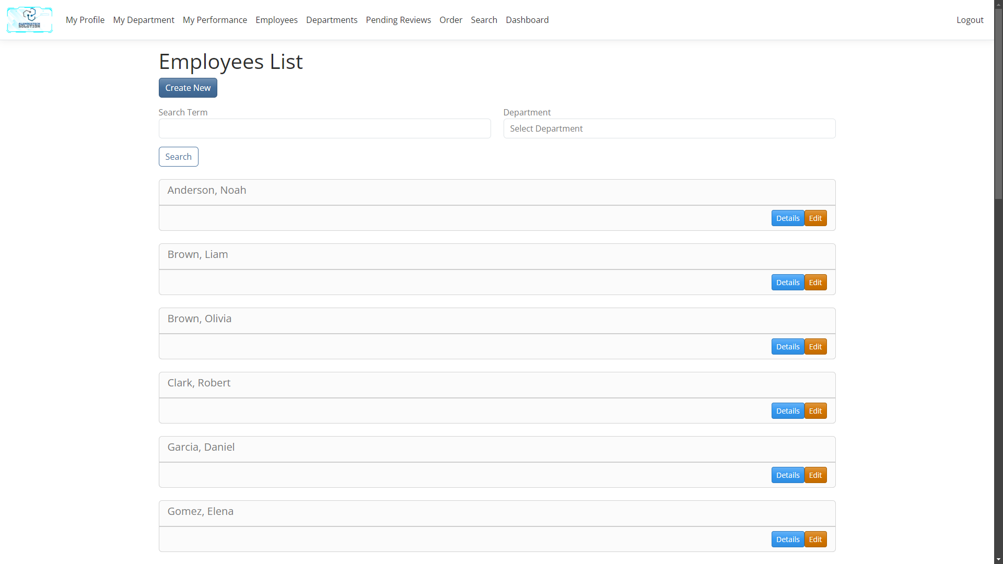
Task: Click the scrollbar down arrow
Action: tap(998, 559)
